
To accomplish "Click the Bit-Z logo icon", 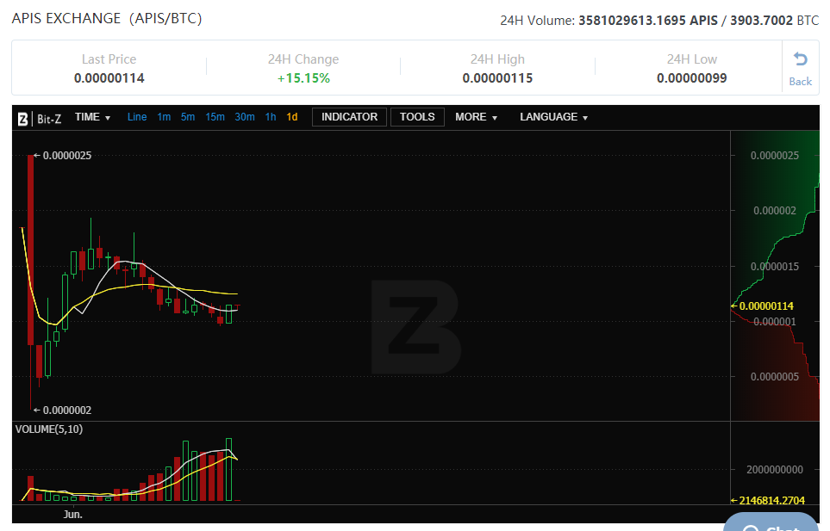I will click(22, 119).
